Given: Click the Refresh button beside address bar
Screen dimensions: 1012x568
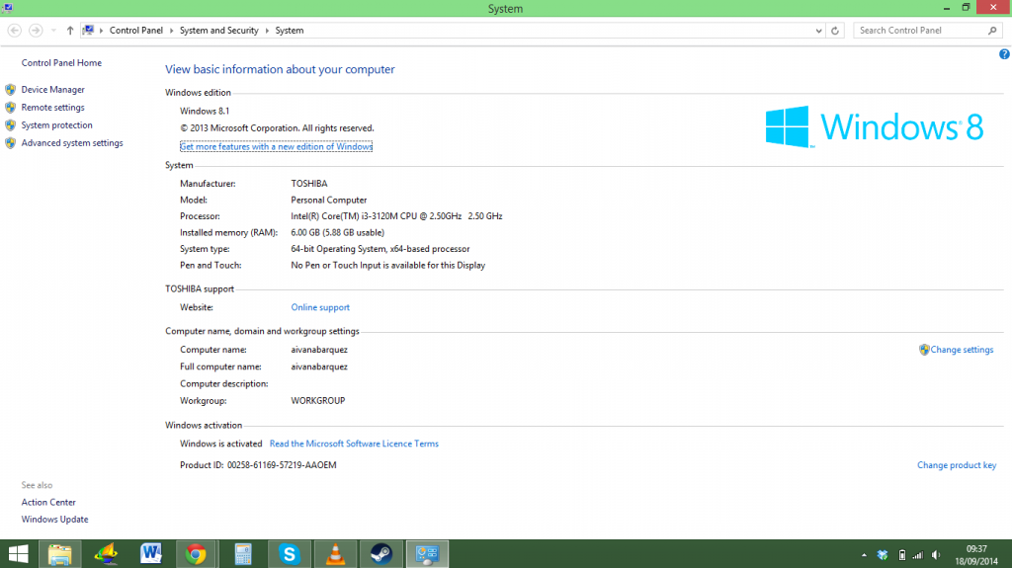Looking at the screenshot, I should (x=835, y=31).
